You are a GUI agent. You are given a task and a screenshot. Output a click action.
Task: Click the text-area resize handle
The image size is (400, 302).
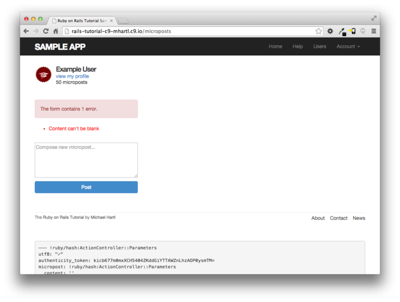coord(136,176)
